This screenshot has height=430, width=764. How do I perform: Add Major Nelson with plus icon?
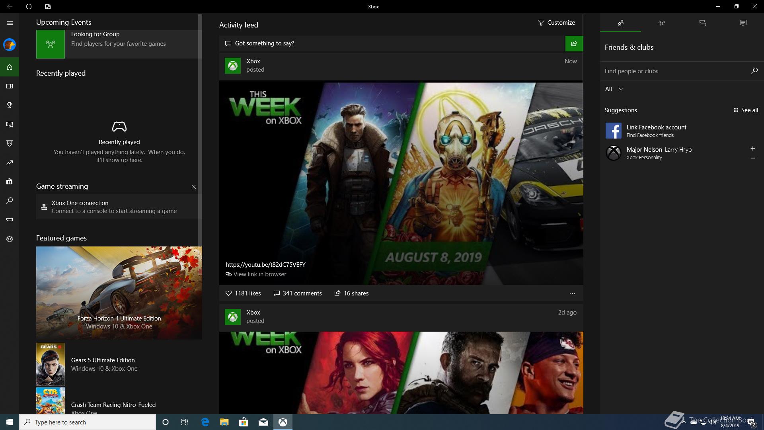tap(752, 149)
